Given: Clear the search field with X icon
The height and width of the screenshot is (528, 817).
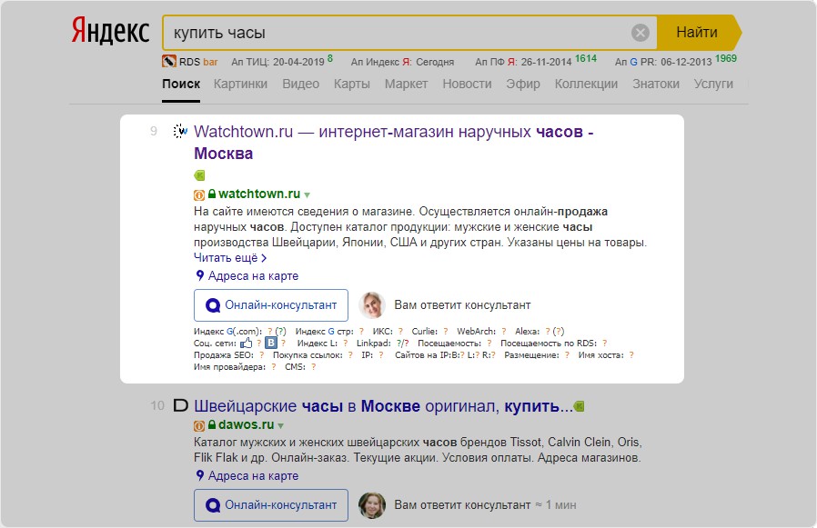Looking at the screenshot, I should pyautogui.click(x=640, y=33).
